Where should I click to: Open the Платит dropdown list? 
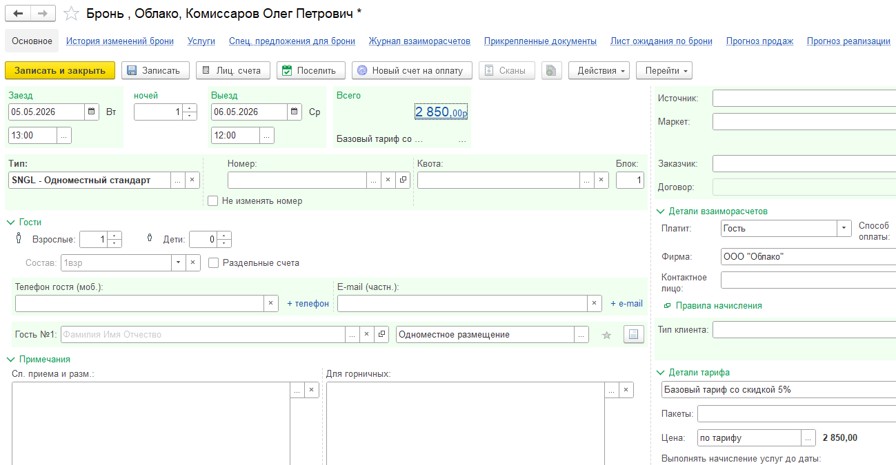click(x=844, y=228)
